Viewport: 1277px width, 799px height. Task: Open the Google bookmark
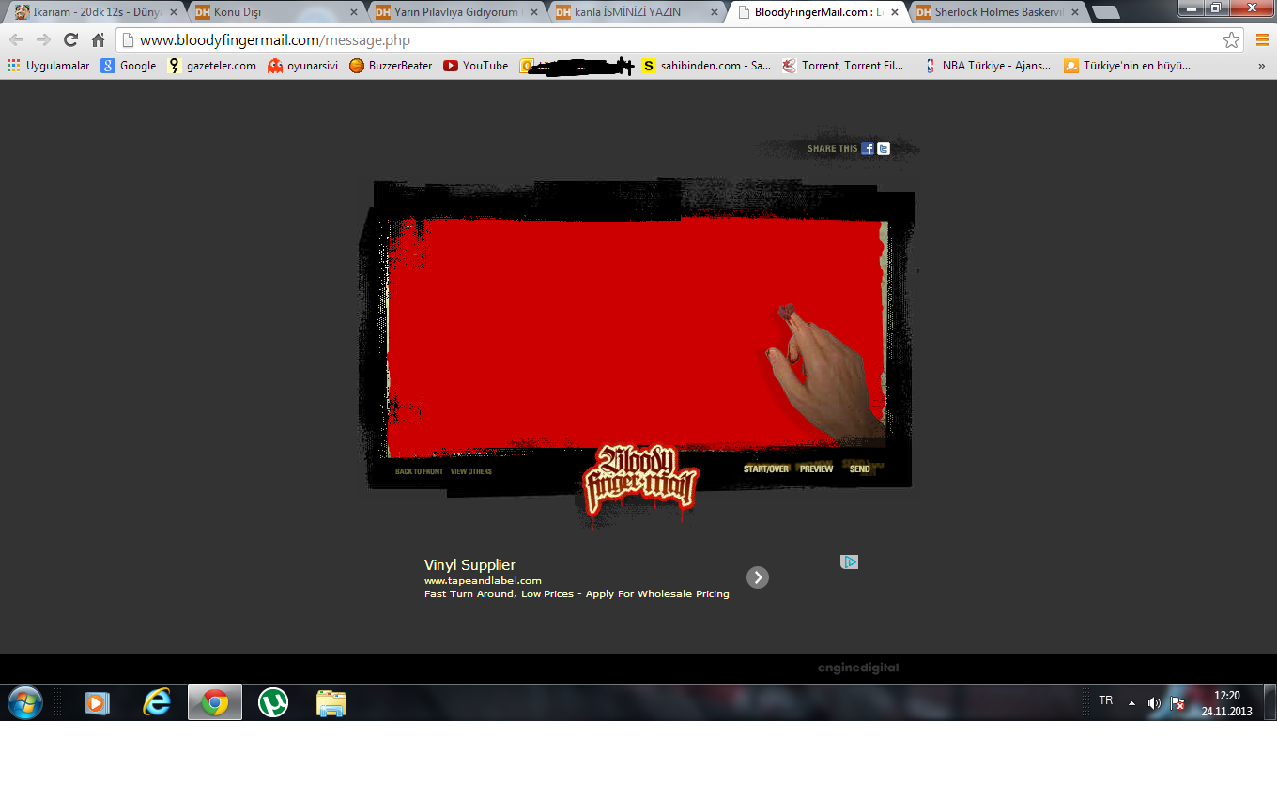coord(129,66)
